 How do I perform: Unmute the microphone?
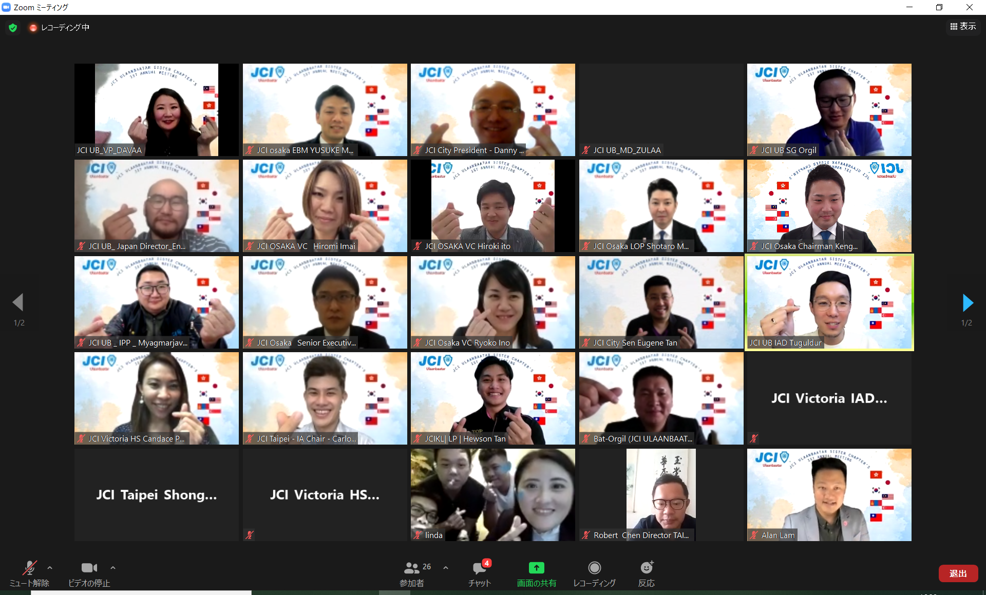pos(29,568)
